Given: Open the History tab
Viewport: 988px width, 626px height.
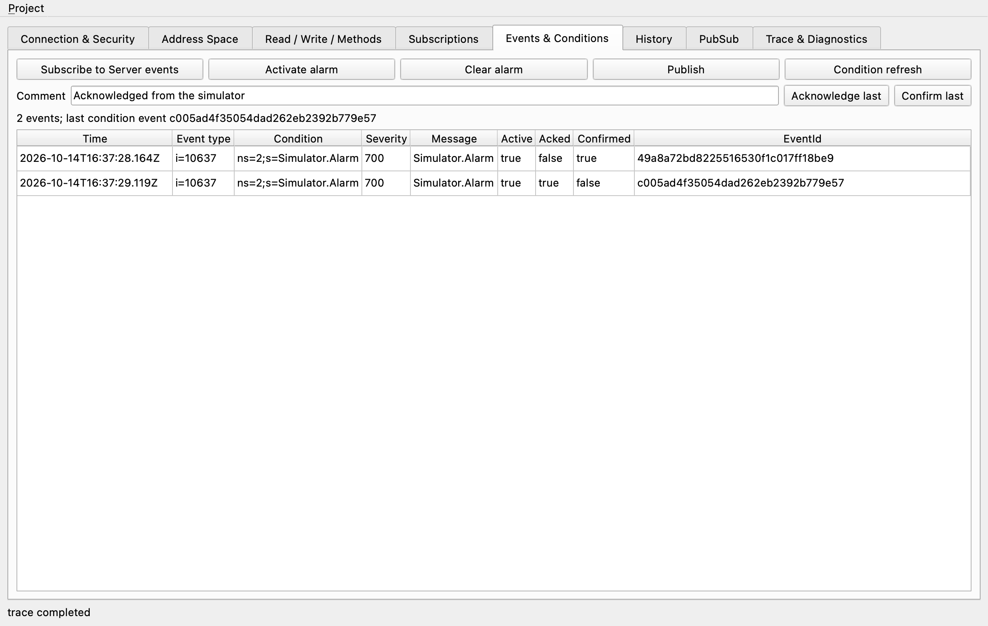Looking at the screenshot, I should (654, 39).
